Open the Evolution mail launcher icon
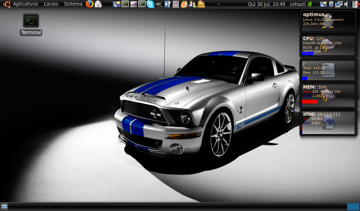Screen dimensions: 360x211 click(98, 4)
